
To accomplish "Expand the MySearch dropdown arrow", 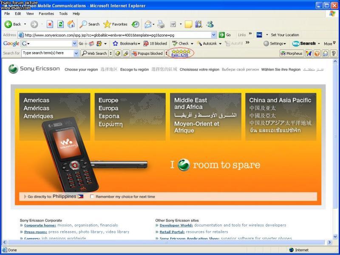I will [319, 44].
